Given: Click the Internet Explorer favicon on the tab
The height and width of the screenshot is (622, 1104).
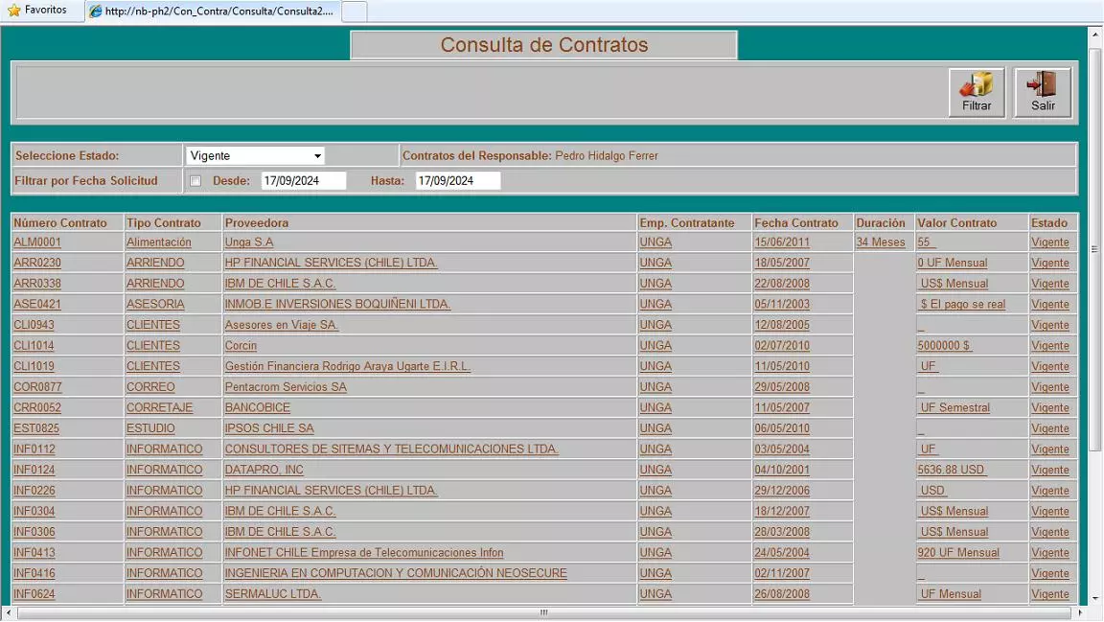Looking at the screenshot, I should coord(95,11).
